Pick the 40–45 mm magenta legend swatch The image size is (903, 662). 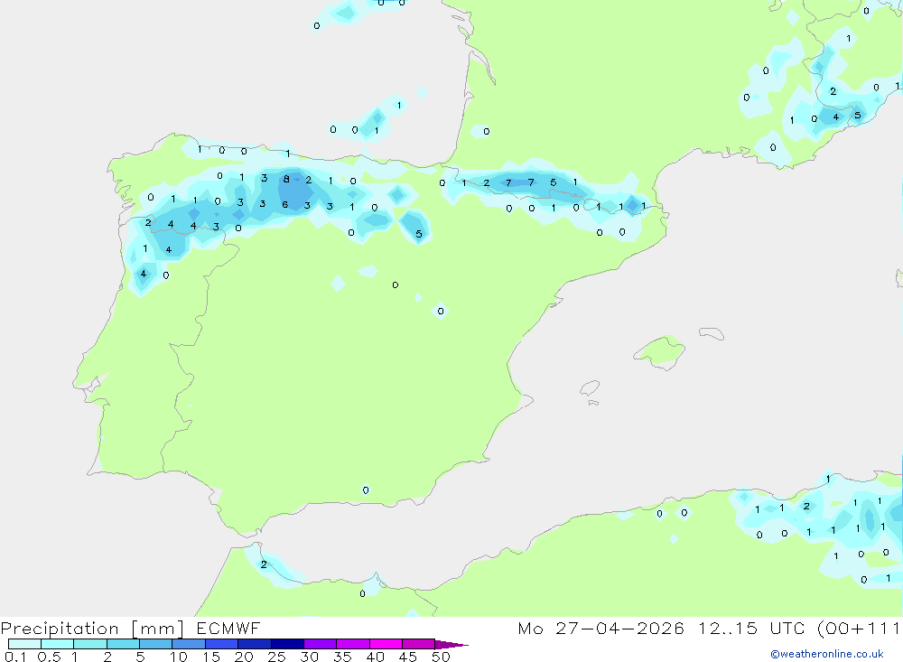pyautogui.click(x=386, y=644)
